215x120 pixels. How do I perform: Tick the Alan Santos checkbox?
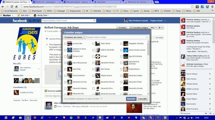(x=93, y=69)
